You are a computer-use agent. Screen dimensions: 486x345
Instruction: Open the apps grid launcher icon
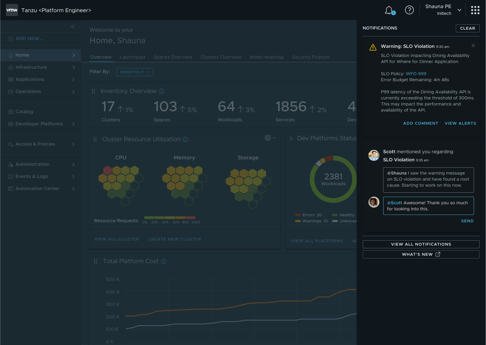475,10
